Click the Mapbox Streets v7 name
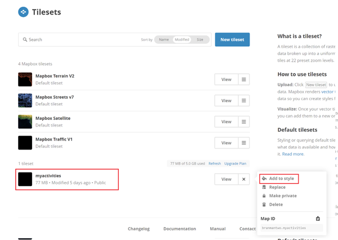The height and width of the screenshot is (240, 338). click(55, 97)
